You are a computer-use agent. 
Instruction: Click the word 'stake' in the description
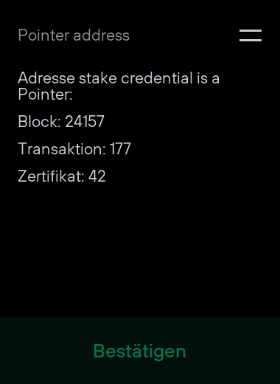click(98, 78)
